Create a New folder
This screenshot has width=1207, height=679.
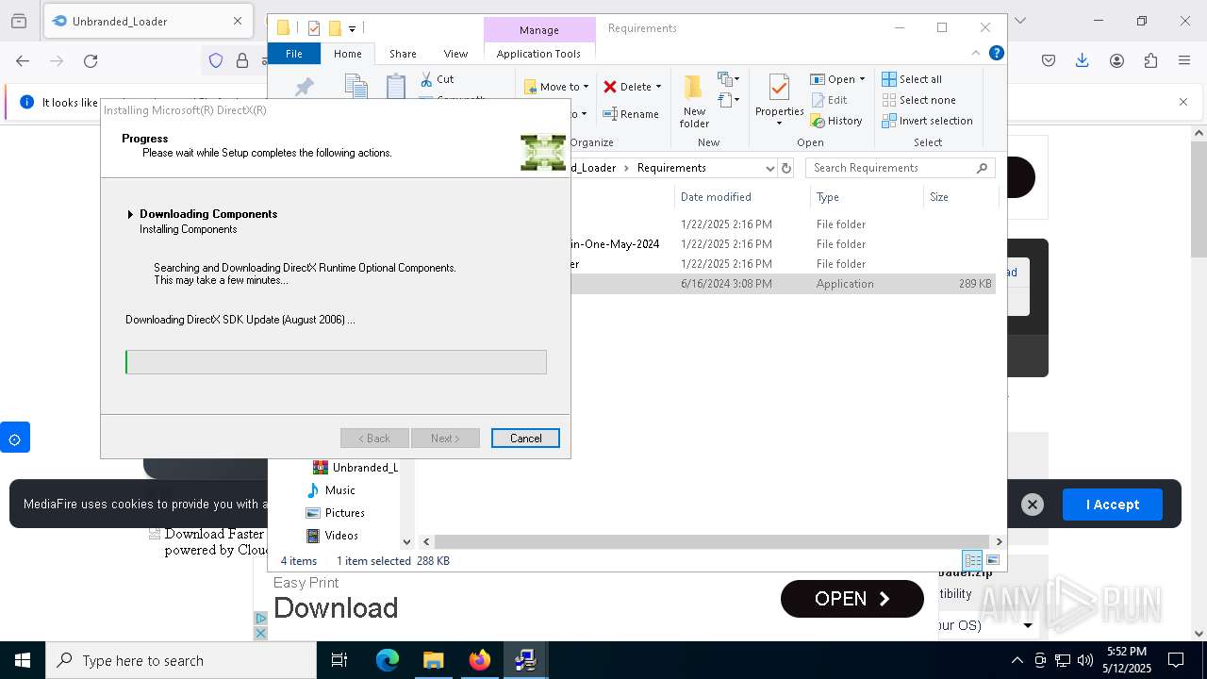click(x=694, y=102)
